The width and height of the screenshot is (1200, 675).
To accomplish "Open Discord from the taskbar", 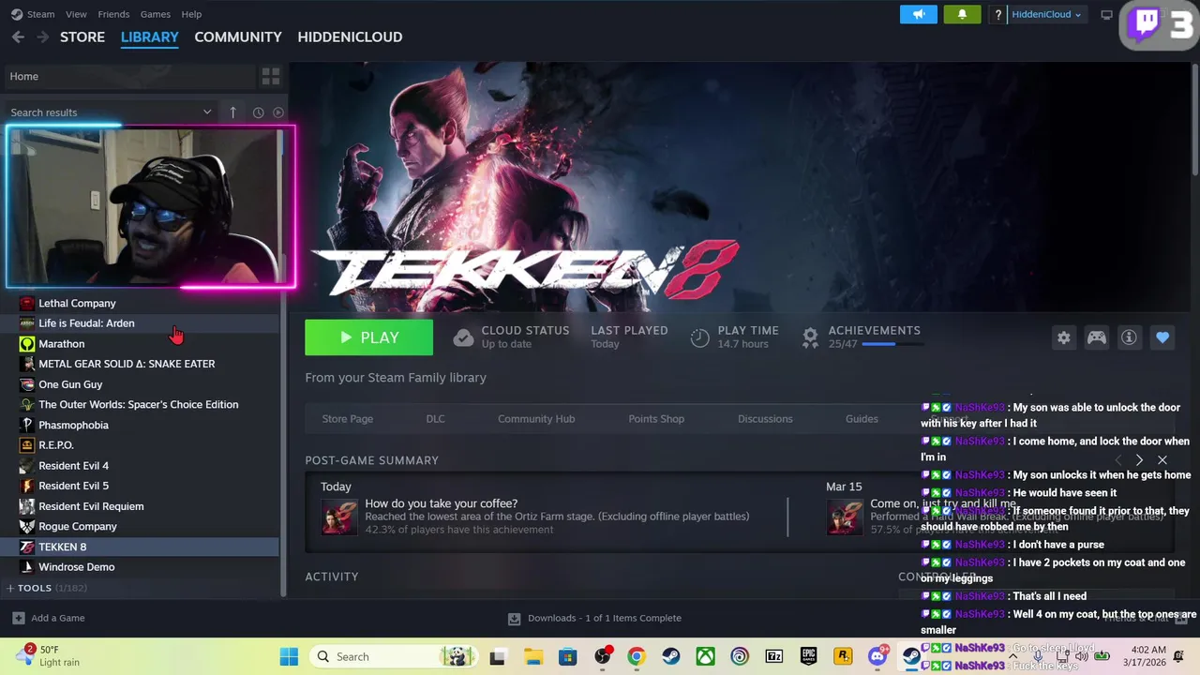I will pyautogui.click(x=877, y=656).
